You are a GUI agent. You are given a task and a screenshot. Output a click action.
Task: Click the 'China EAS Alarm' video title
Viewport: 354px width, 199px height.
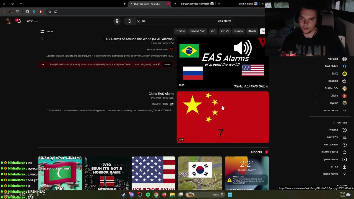coord(161,94)
